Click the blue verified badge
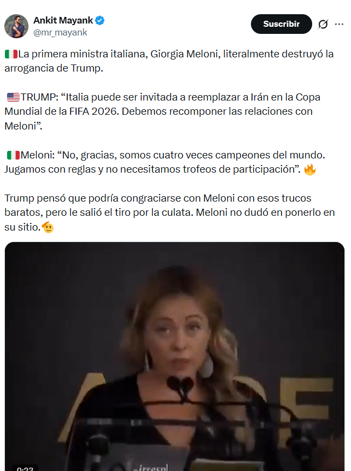351x471 pixels. click(100, 20)
